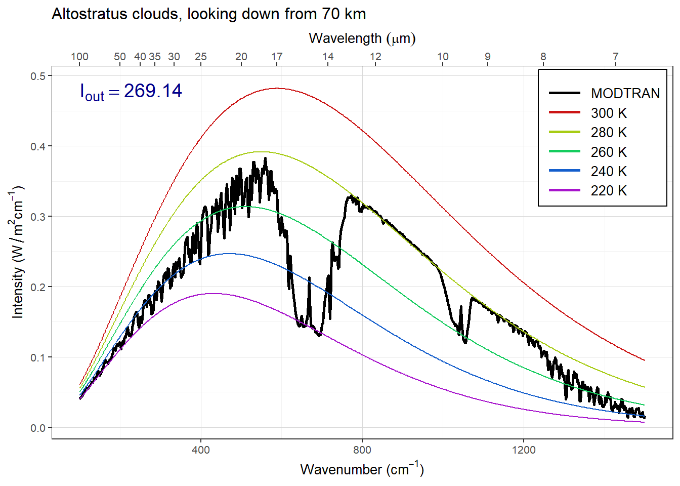The width and height of the screenshot is (680, 486).
Task: Click the yellow-green 280 K legend swatch
Action: [x=565, y=132]
